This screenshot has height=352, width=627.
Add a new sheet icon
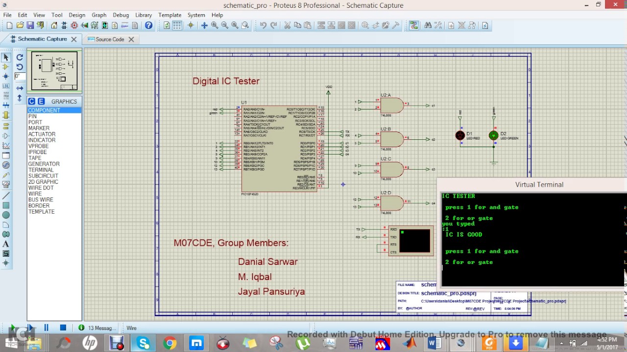tap(451, 25)
